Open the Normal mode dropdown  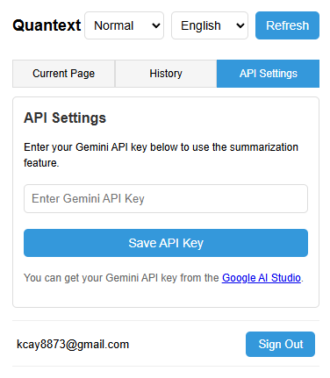click(124, 25)
